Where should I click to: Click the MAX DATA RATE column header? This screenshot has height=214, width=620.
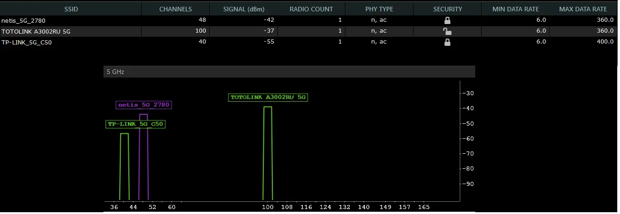tap(583, 9)
